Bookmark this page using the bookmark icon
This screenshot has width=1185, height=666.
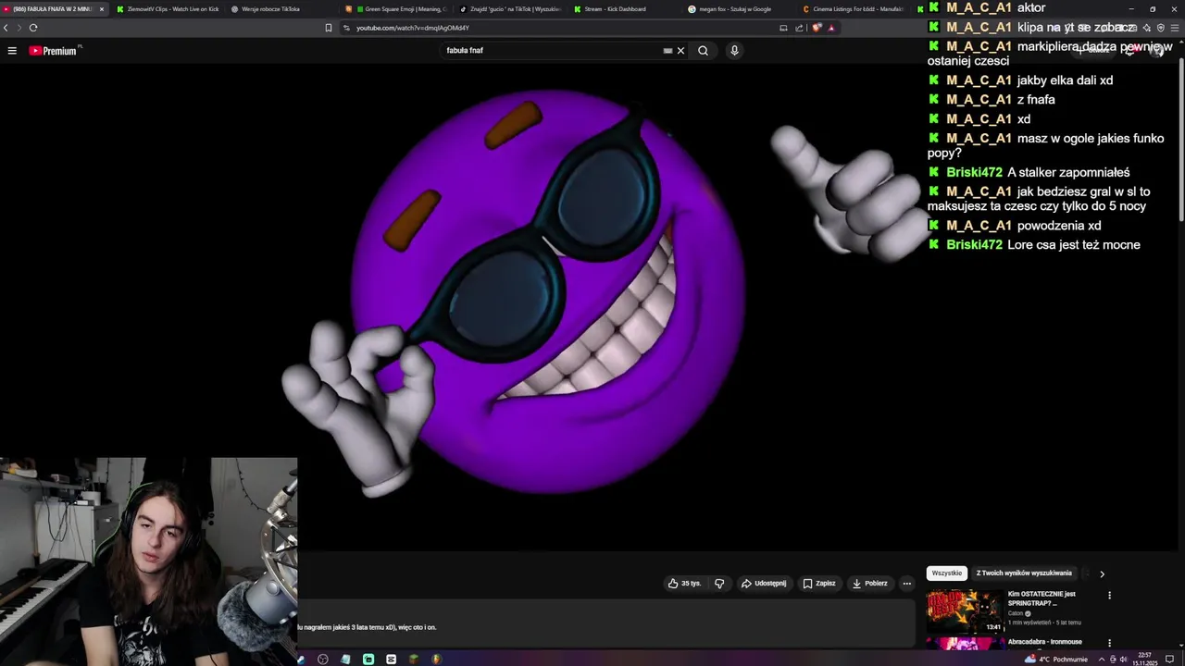click(328, 28)
